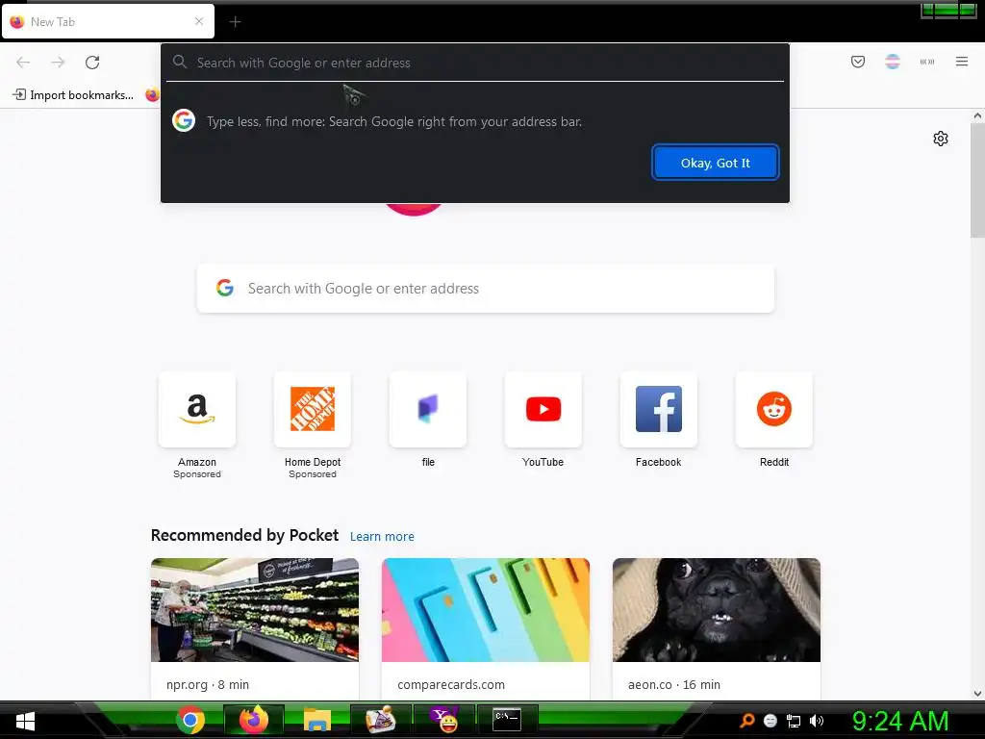Viewport: 985px width, 739px height.
Task: Follow the Learn more Pocket link
Action: tap(382, 537)
